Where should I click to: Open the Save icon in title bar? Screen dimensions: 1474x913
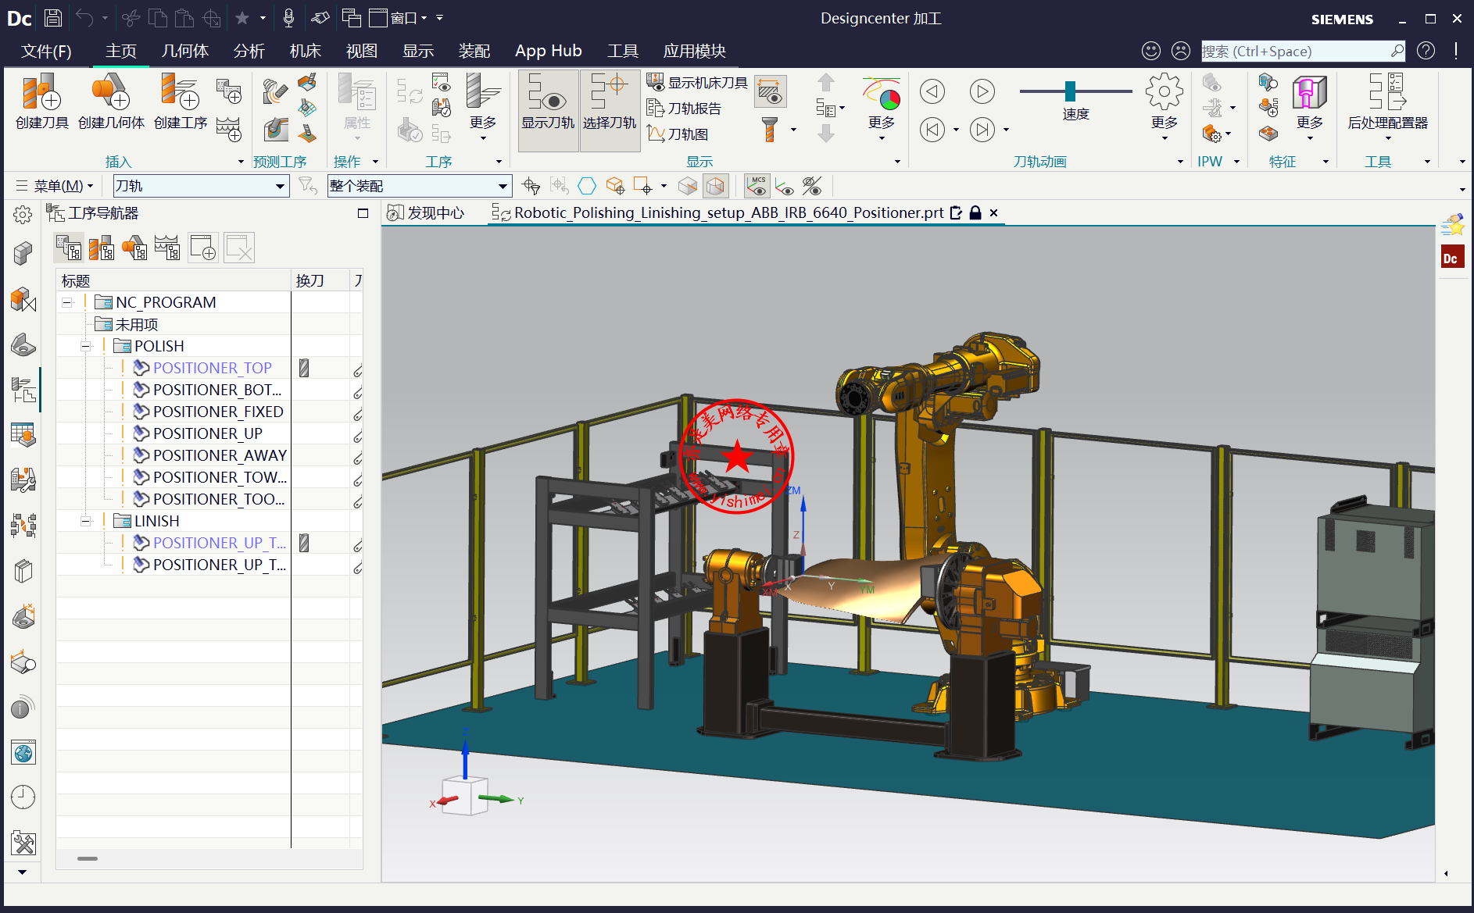[53, 17]
